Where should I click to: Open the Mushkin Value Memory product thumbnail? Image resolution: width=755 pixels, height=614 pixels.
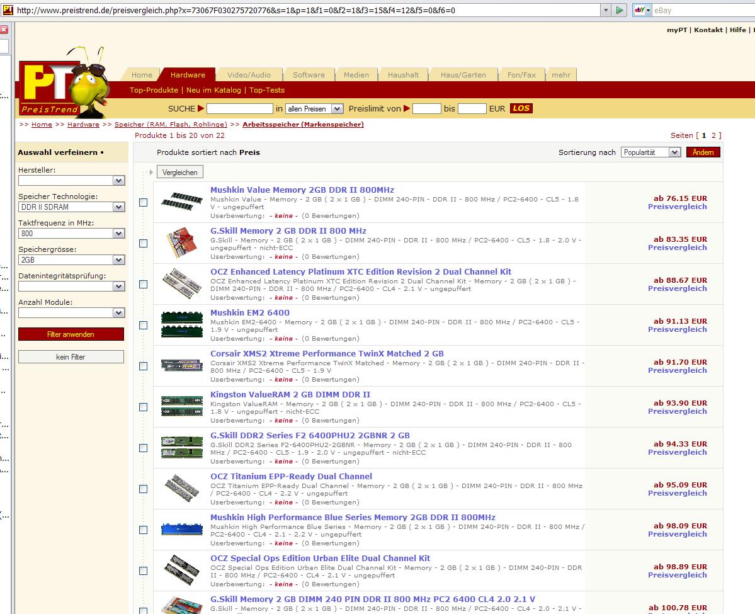(181, 202)
